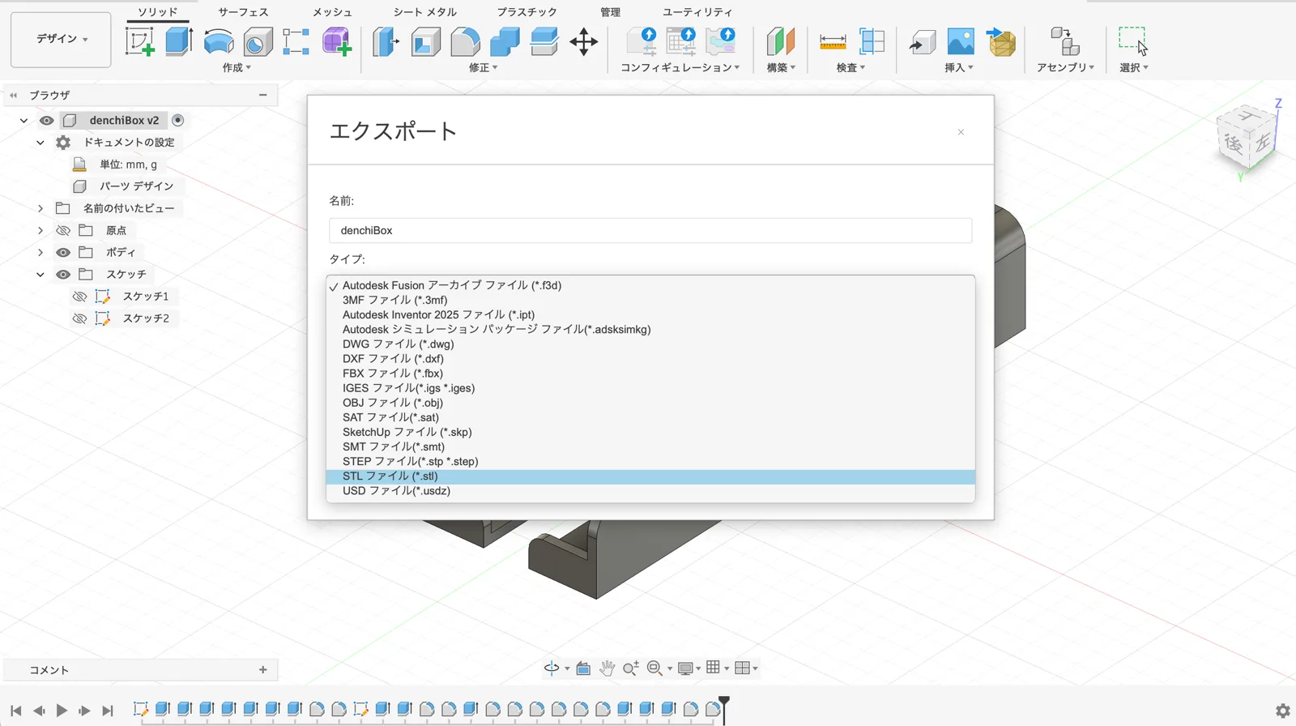Select the Create Form purple box tool
The width and height of the screenshot is (1296, 726).
tap(336, 41)
